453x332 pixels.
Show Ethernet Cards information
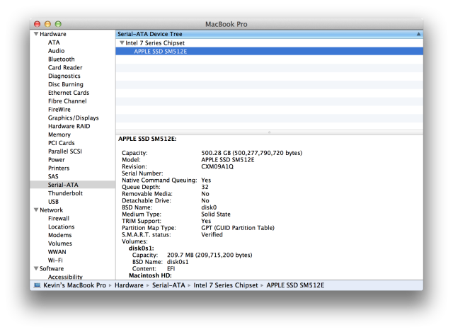click(69, 93)
